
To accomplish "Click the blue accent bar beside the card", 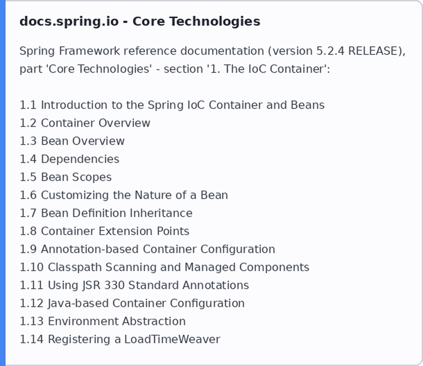I will click(x=3, y=183).
